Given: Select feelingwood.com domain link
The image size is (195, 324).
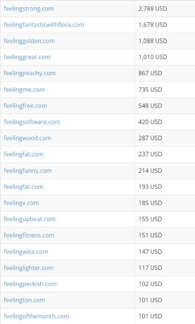Looking at the screenshot, I should tap(27, 138).
